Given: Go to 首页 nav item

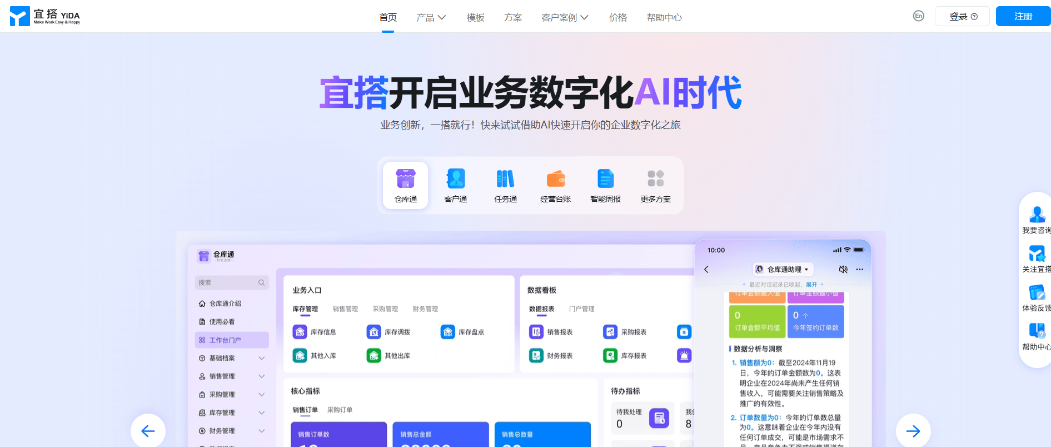Looking at the screenshot, I should (388, 17).
